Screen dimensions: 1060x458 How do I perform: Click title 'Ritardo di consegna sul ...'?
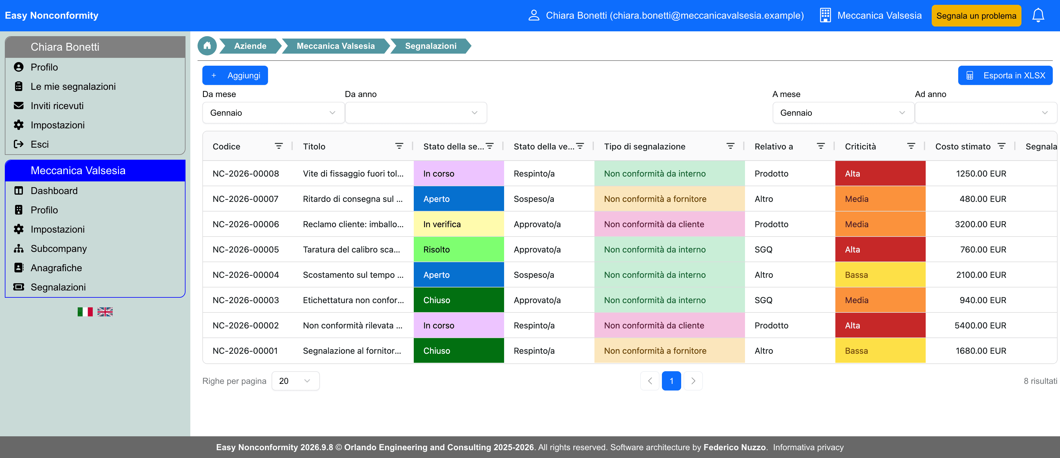(x=353, y=199)
